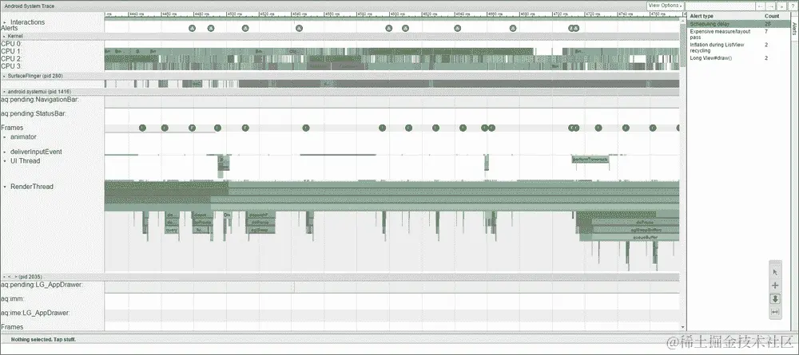Click the first alert marker in Alerts row

pyautogui.click(x=192, y=29)
